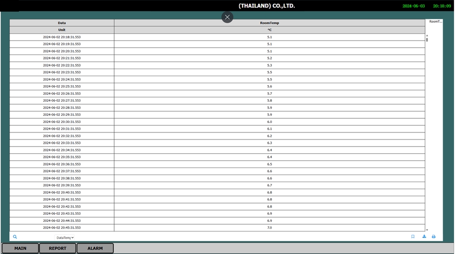Select row 2024-06-02 20:34:31.553
This screenshot has width=455, height=254.
click(x=218, y=150)
